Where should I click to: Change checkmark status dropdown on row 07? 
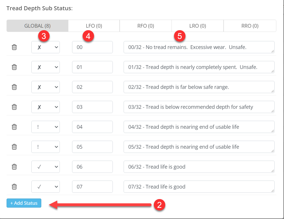coord(46,187)
